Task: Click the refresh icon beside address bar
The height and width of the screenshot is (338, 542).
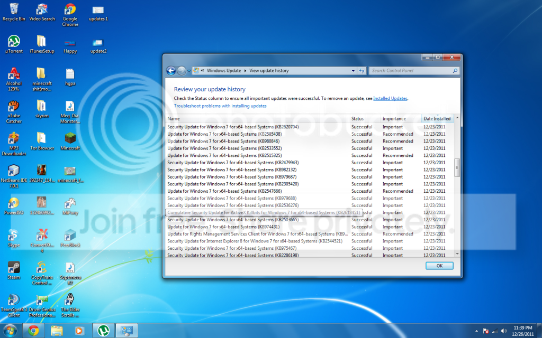Action: [362, 71]
